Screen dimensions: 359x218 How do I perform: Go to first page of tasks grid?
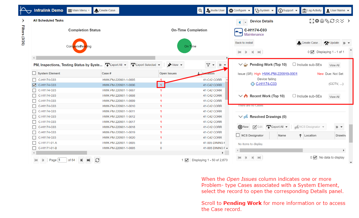[36, 160]
